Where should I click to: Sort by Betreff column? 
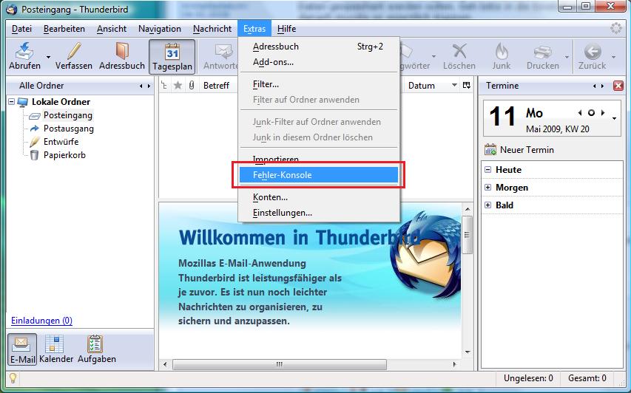pos(217,86)
